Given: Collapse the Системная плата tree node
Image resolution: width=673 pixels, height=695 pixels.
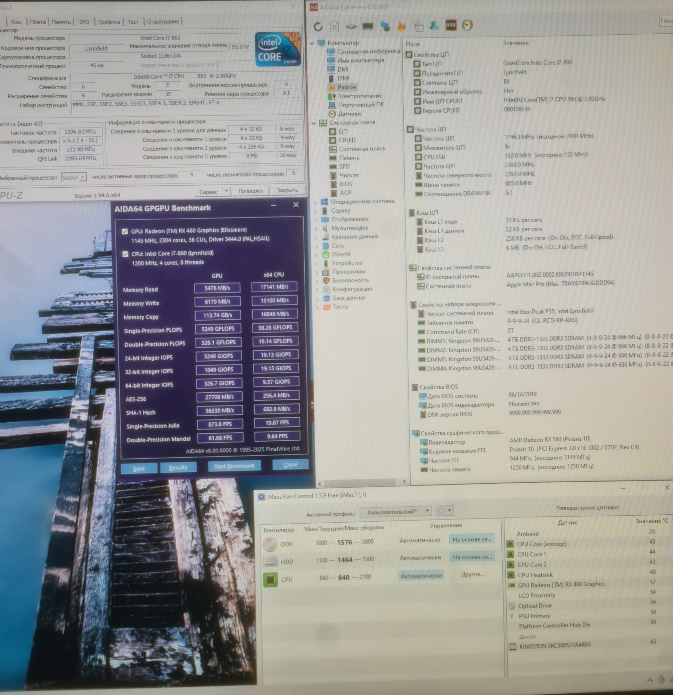Looking at the screenshot, I should (313, 123).
